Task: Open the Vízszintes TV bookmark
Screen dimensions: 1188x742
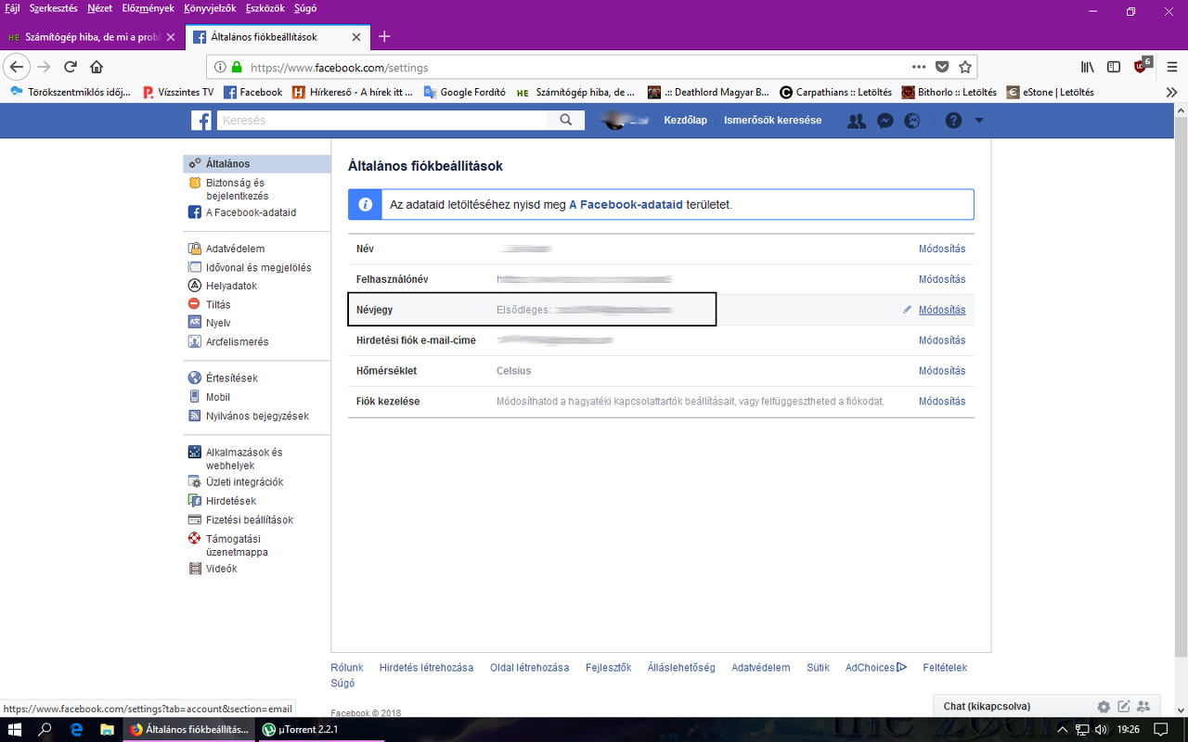Action: 178,92
